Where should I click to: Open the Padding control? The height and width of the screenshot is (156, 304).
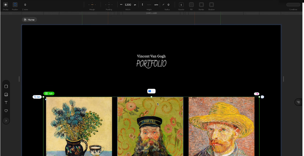[x=109, y=5]
